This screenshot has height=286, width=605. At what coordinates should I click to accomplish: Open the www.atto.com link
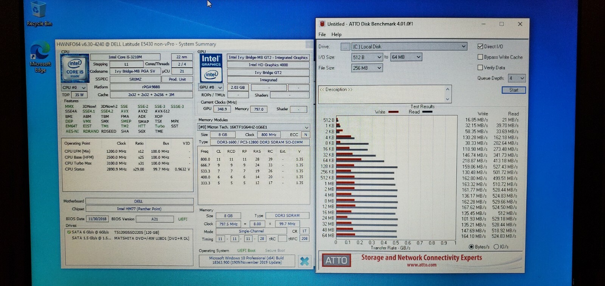click(422, 265)
